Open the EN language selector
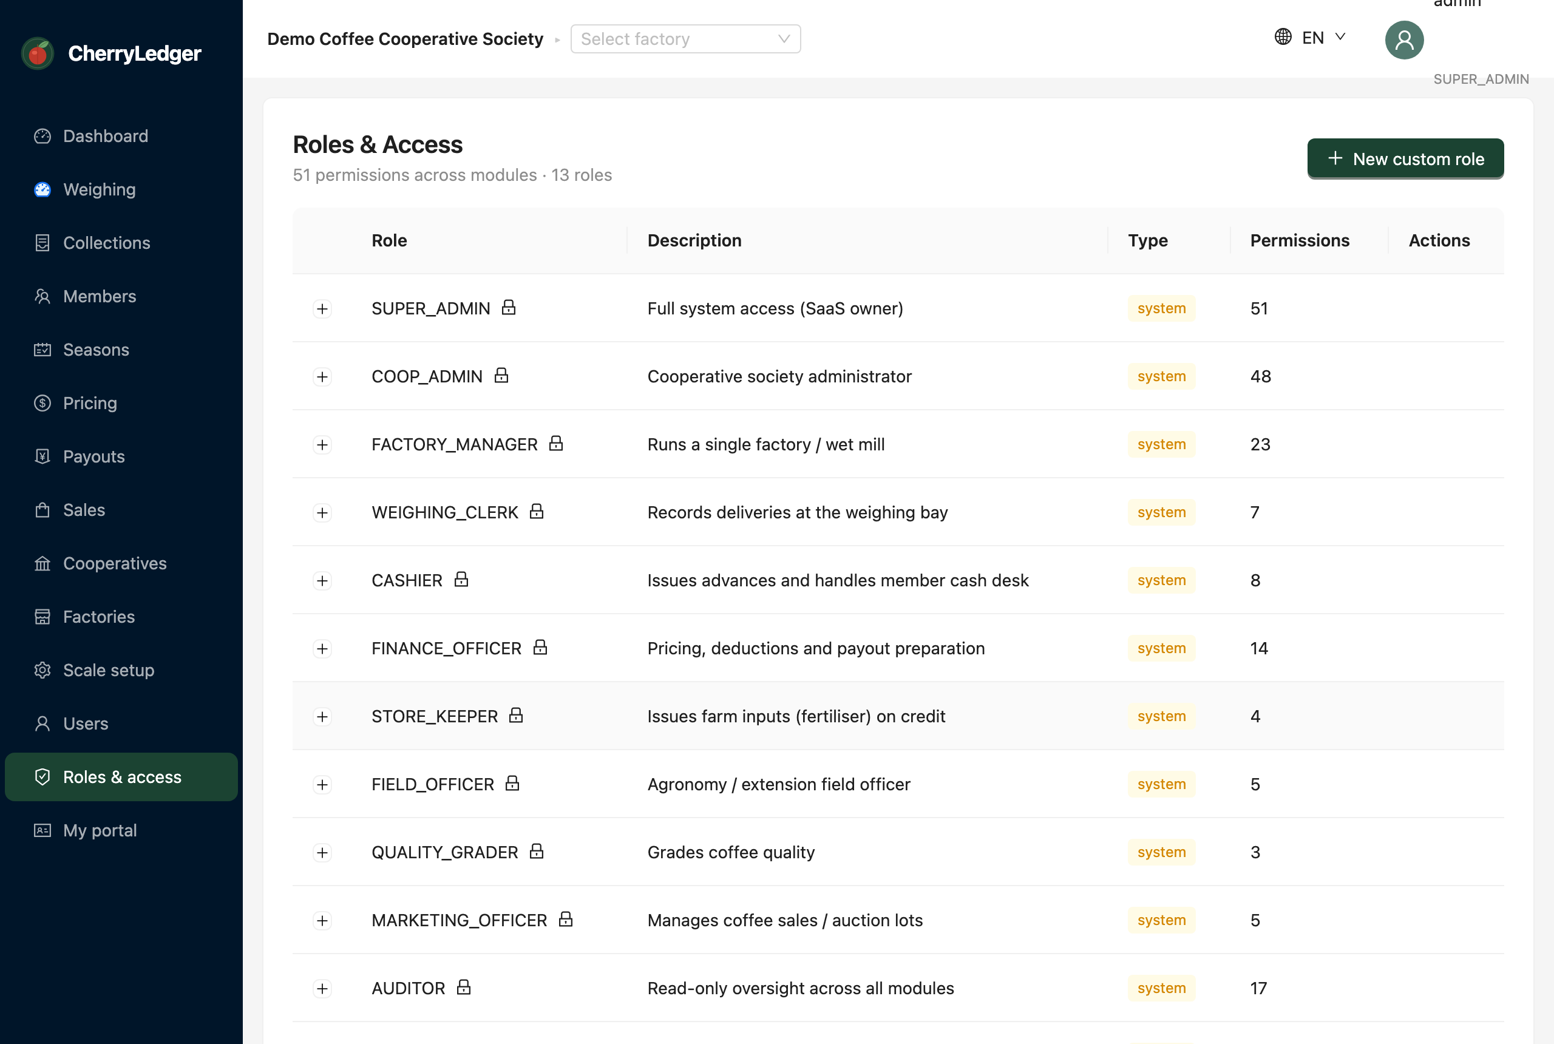1554x1044 pixels. coord(1311,37)
